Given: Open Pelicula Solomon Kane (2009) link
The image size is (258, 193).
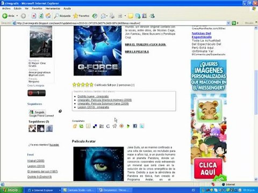Looking at the screenshot, I should click(x=103, y=103).
